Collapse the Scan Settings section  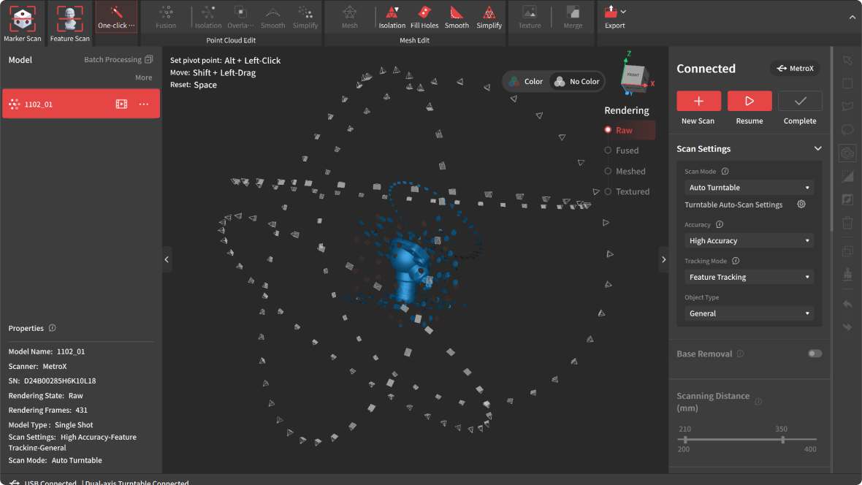(x=817, y=149)
